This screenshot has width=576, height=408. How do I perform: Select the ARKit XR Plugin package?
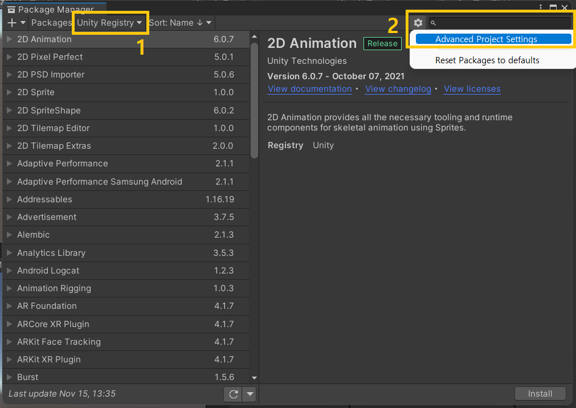pos(126,360)
